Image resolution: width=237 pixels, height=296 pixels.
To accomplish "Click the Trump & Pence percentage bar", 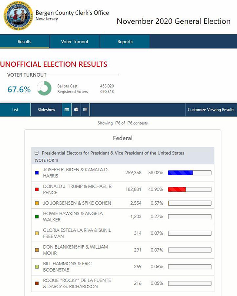I will coord(189,189).
